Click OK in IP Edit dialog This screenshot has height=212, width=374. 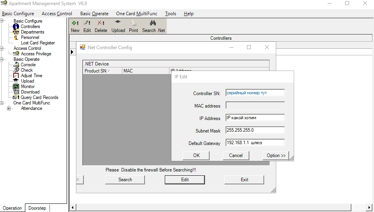coord(196,155)
